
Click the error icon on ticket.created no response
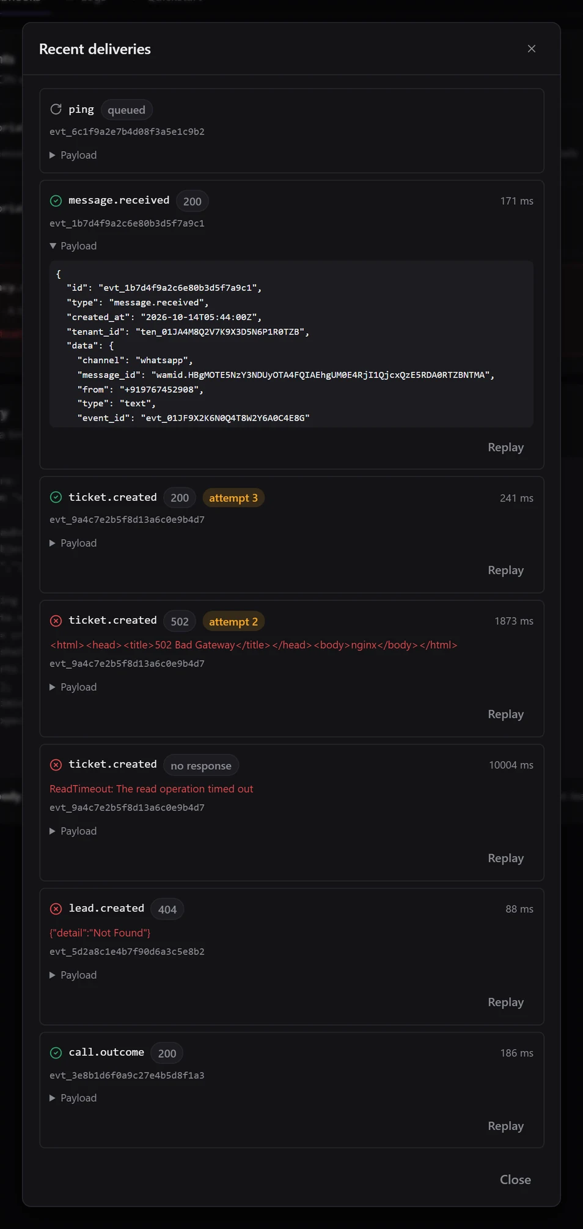click(56, 765)
